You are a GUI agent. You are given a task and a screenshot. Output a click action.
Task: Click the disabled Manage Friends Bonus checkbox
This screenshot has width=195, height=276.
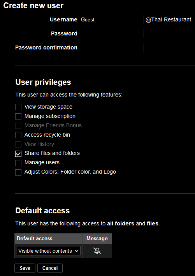18,125
